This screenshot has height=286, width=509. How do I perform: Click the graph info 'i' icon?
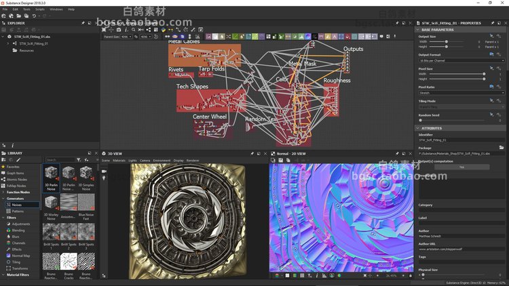[x=126, y=30]
